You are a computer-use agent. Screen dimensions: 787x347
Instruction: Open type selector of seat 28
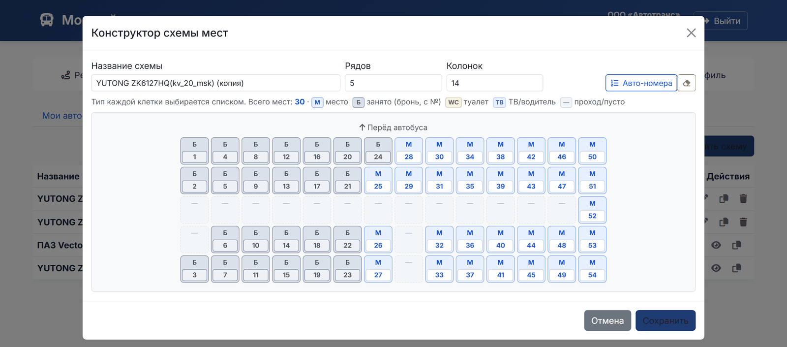pos(409,145)
